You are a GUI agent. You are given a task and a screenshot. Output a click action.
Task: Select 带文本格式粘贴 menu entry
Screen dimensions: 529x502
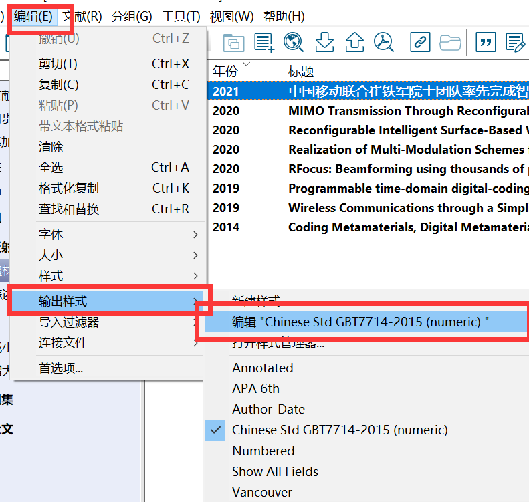107,126
